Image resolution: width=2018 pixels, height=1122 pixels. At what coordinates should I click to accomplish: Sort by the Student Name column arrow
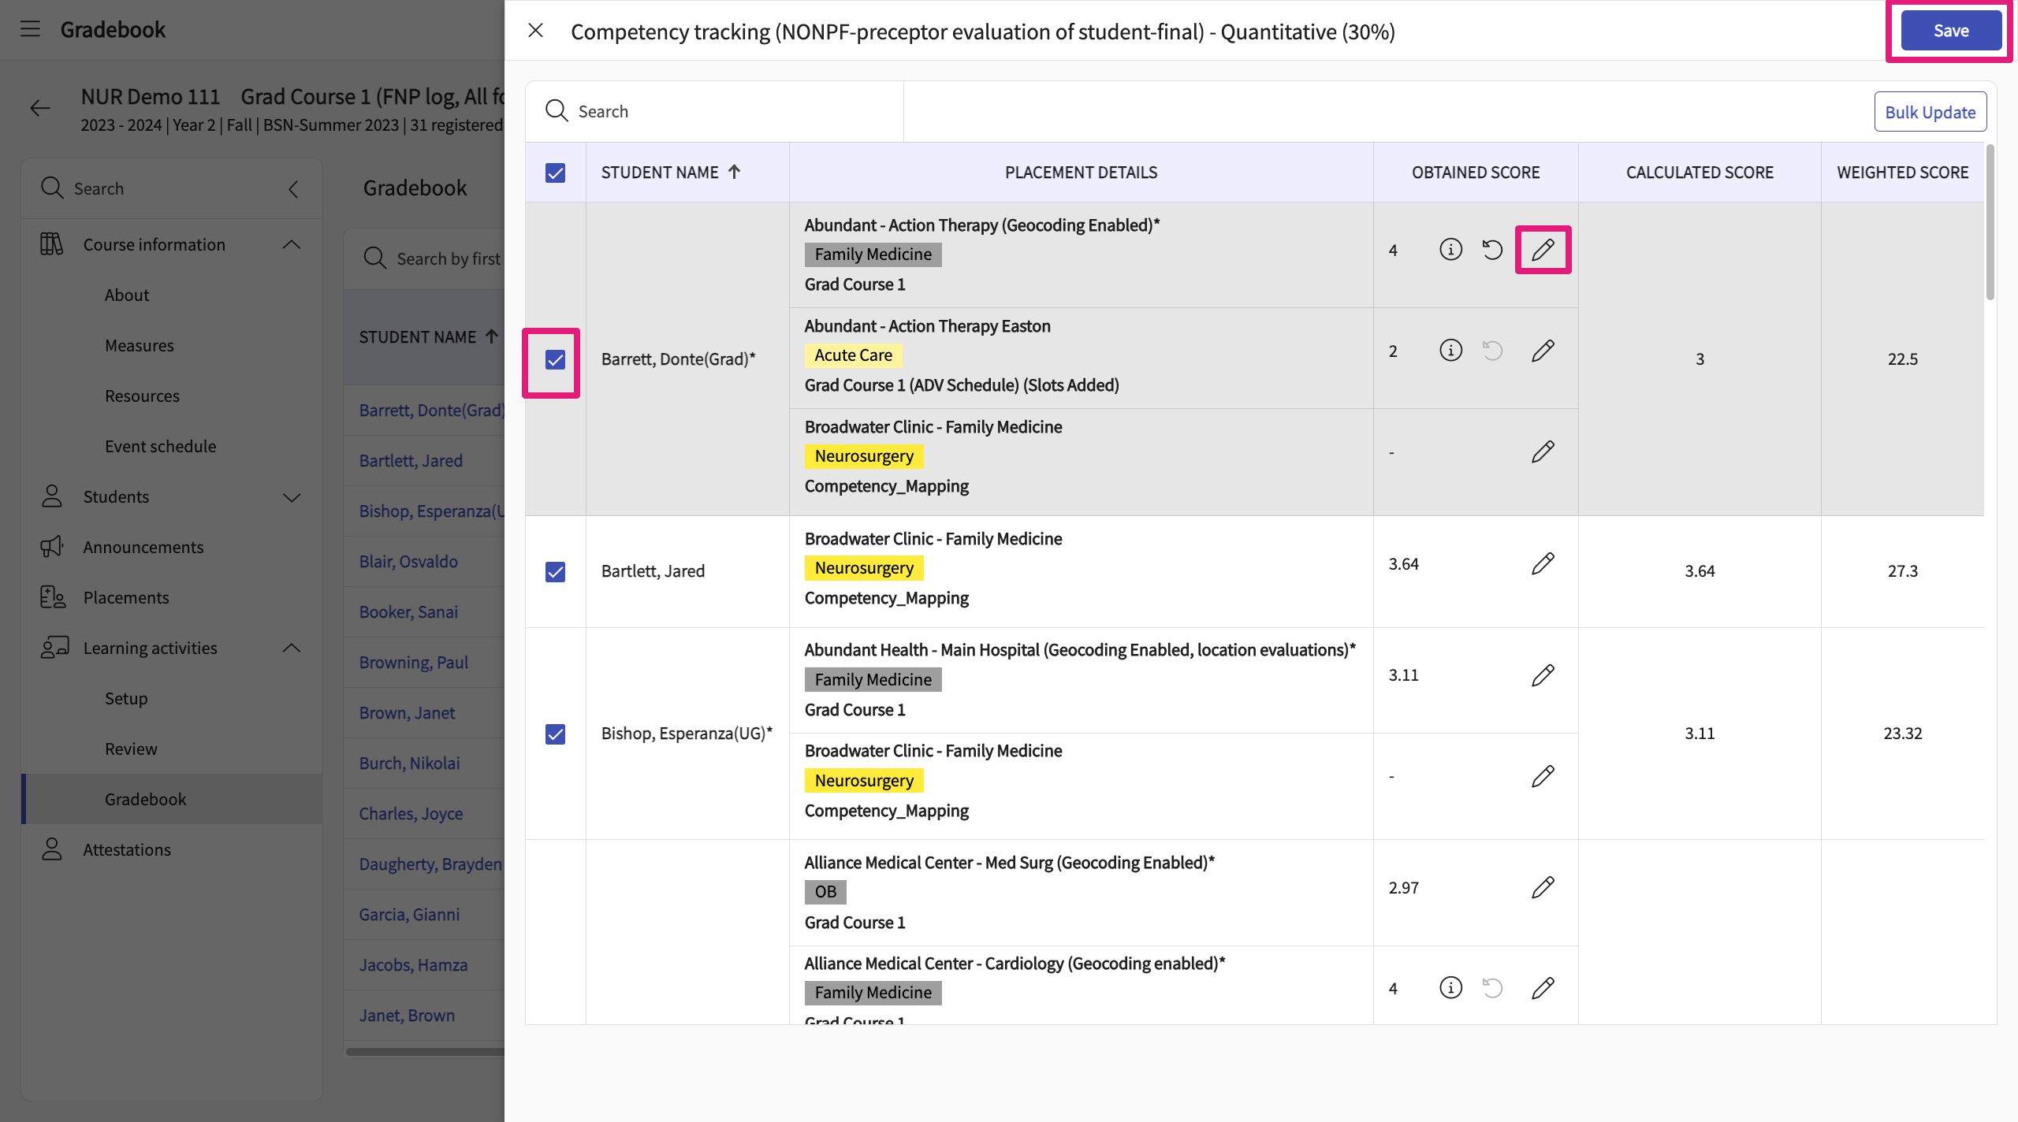pyautogui.click(x=734, y=172)
